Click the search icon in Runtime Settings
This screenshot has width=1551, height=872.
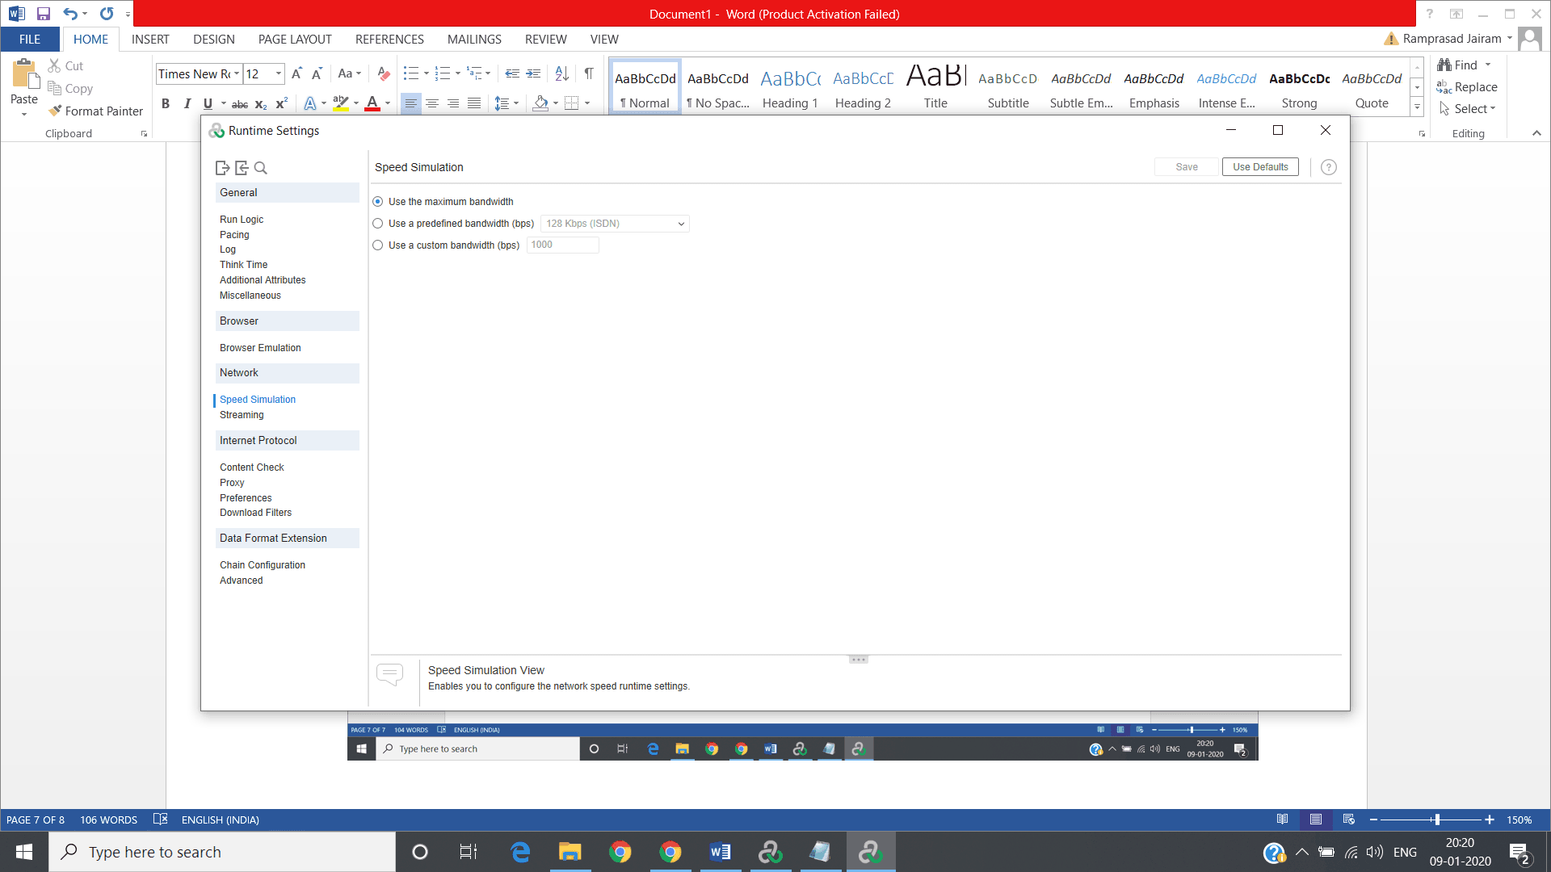[260, 168]
